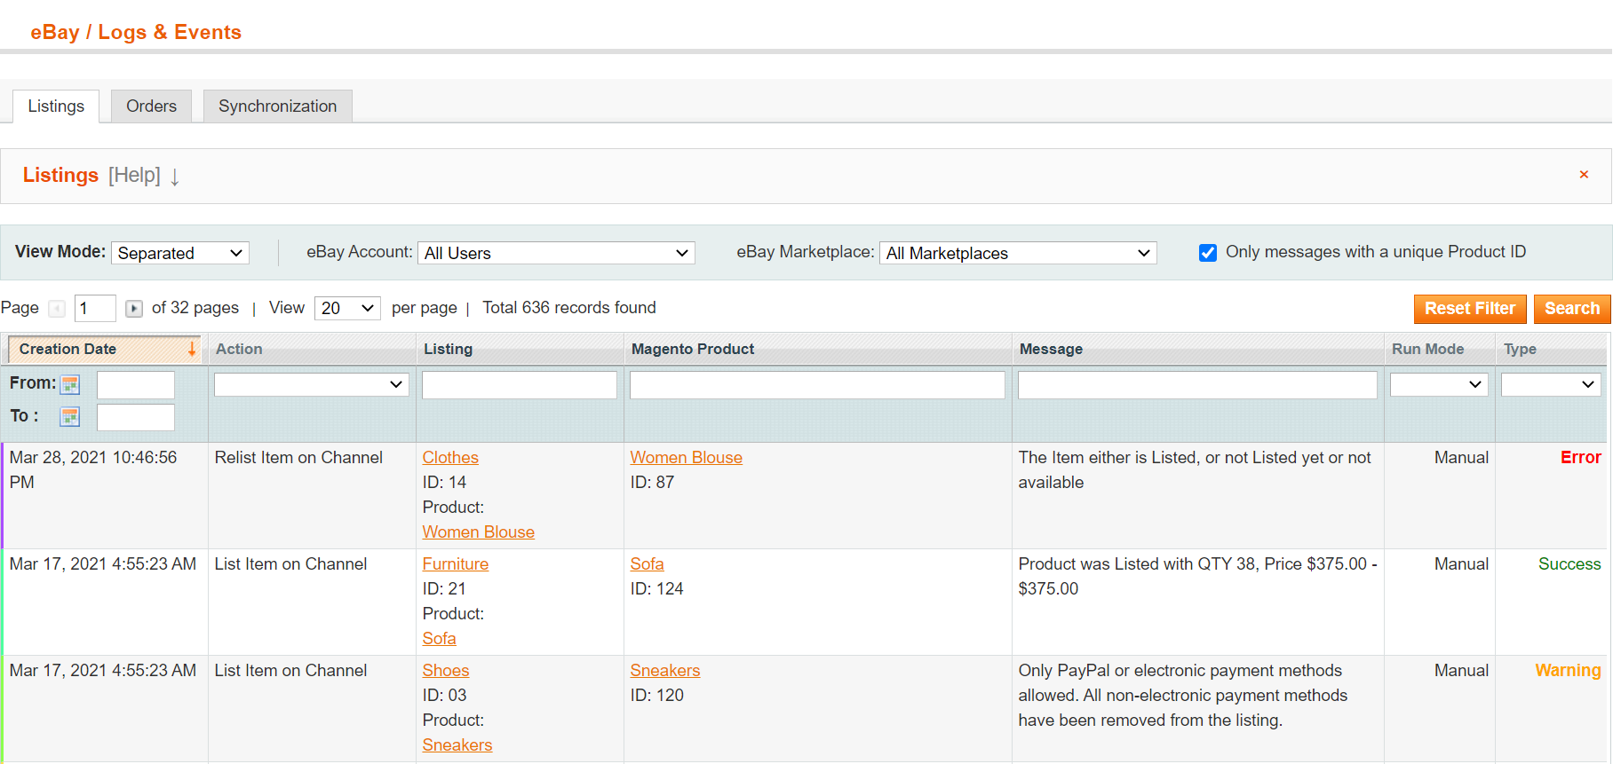Screen dimensions: 1613x764
Task: Click the Message filter text field
Action: (x=1197, y=385)
